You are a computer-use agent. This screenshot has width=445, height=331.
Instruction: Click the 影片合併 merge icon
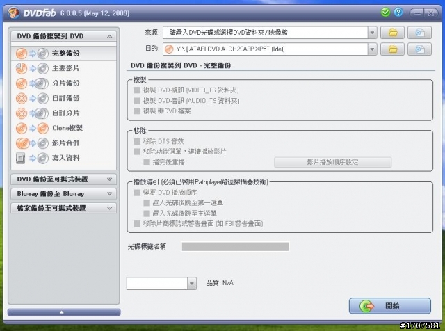tap(32, 143)
